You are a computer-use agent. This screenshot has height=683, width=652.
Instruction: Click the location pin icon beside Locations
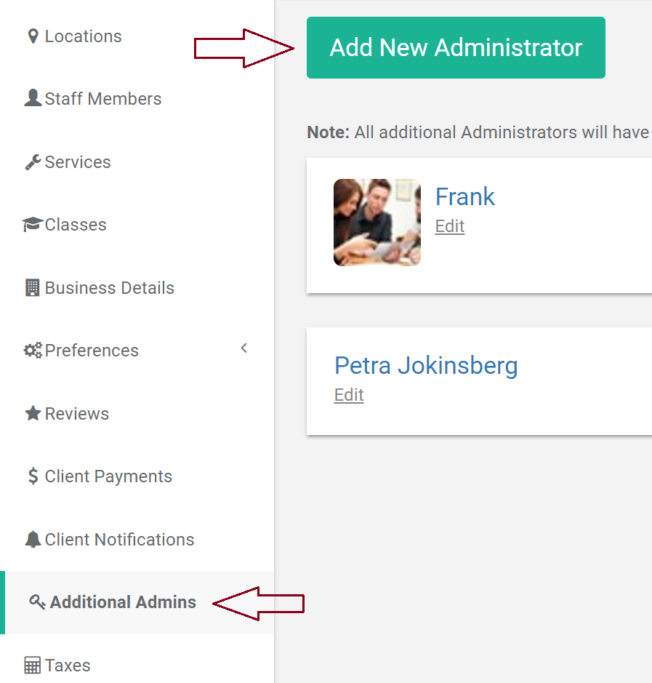[32, 35]
